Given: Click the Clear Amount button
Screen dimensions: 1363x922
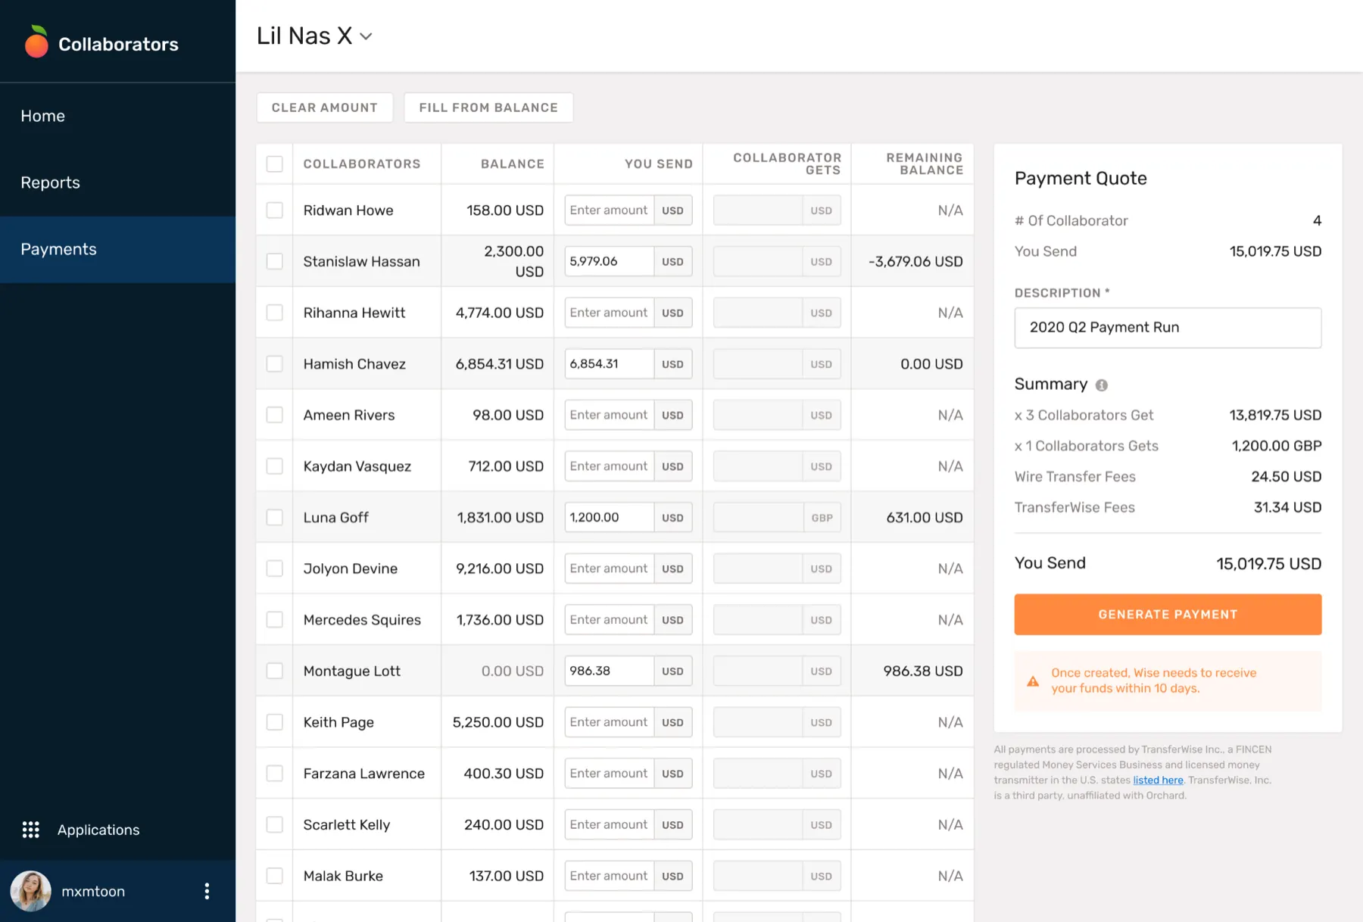Looking at the screenshot, I should pos(325,107).
